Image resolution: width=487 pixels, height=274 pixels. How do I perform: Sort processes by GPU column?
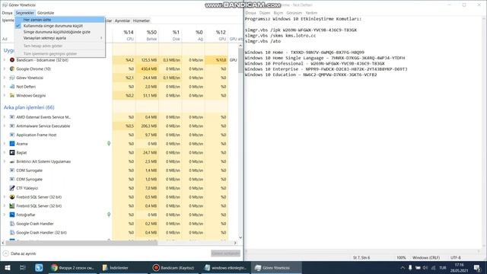[x=216, y=35]
